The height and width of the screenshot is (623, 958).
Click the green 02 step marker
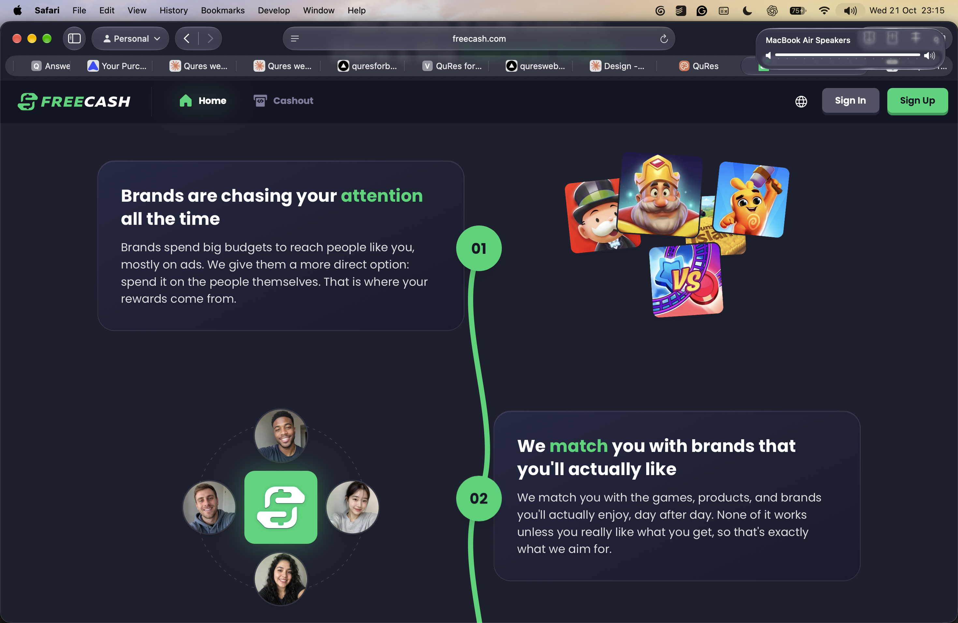click(479, 498)
